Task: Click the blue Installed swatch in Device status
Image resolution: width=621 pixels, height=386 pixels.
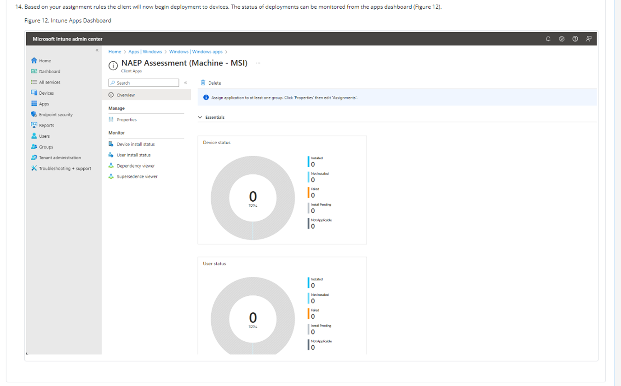Action: click(308, 161)
